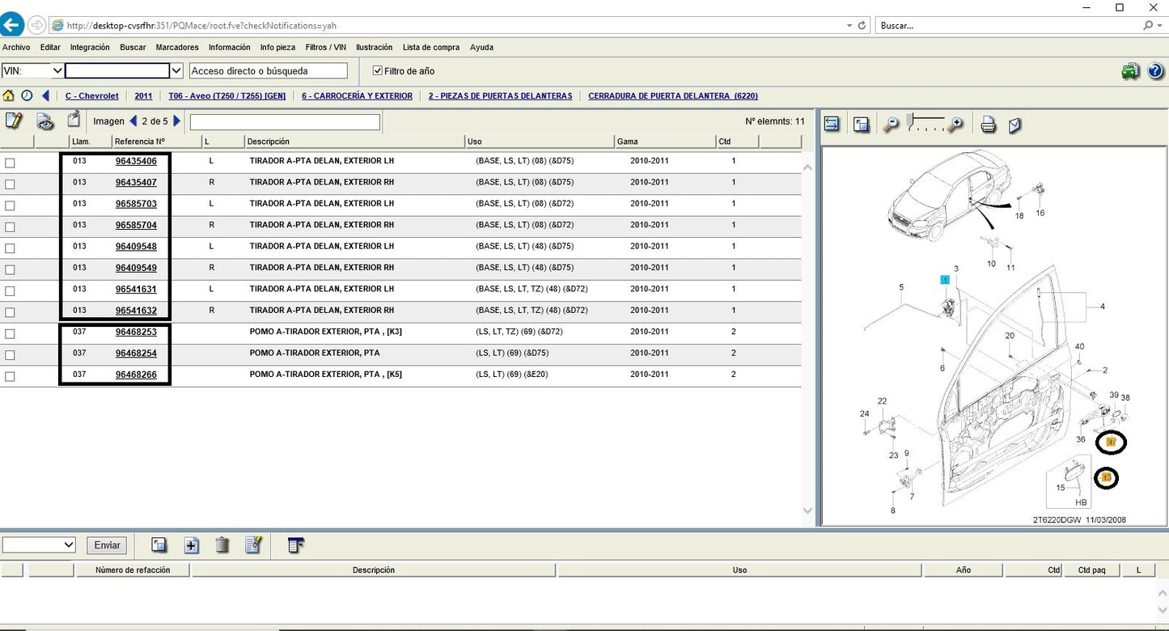Check the box for part 96435406
The height and width of the screenshot is (631, 1169).
tap(10, 163)
